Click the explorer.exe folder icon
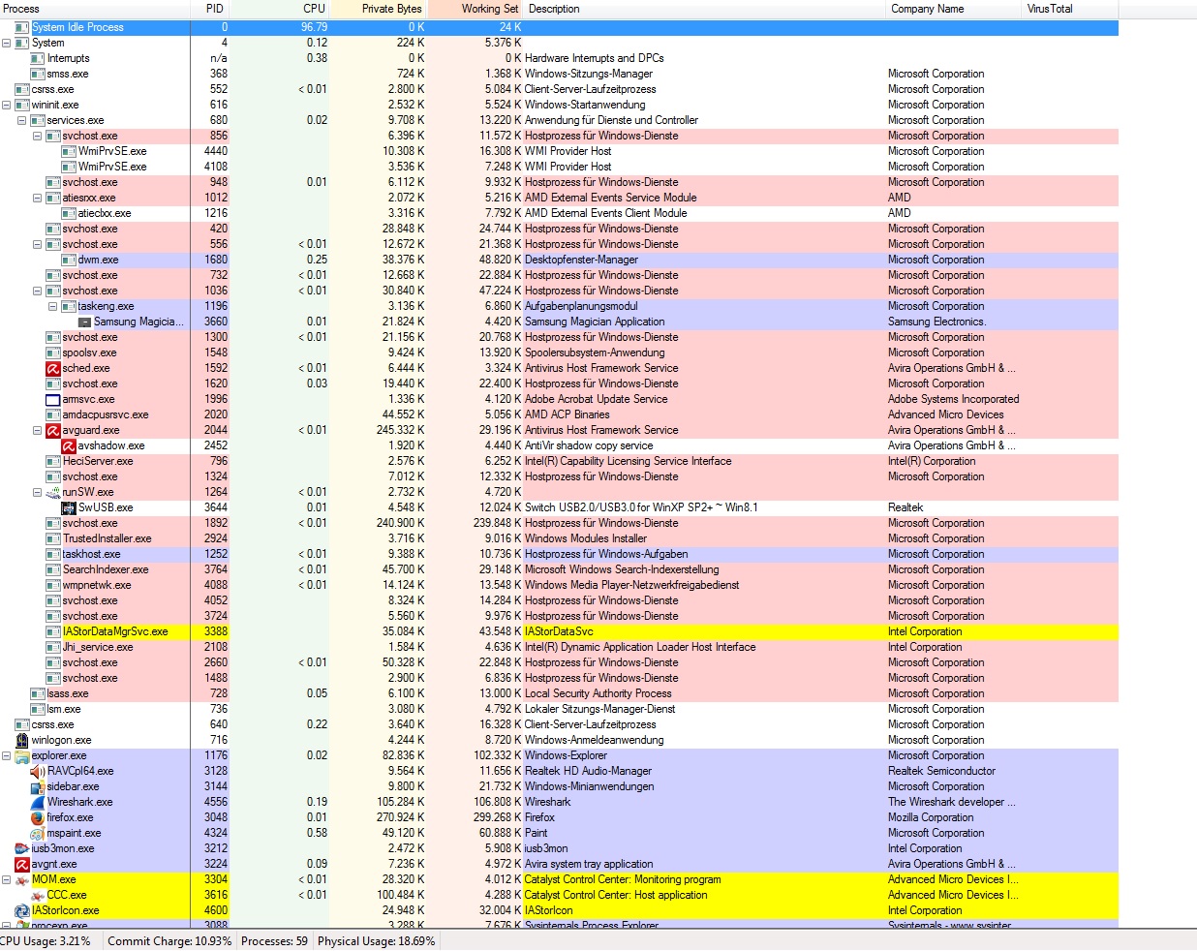The image size is (1197, 951). pyautogui.click(x=22, y=755)
